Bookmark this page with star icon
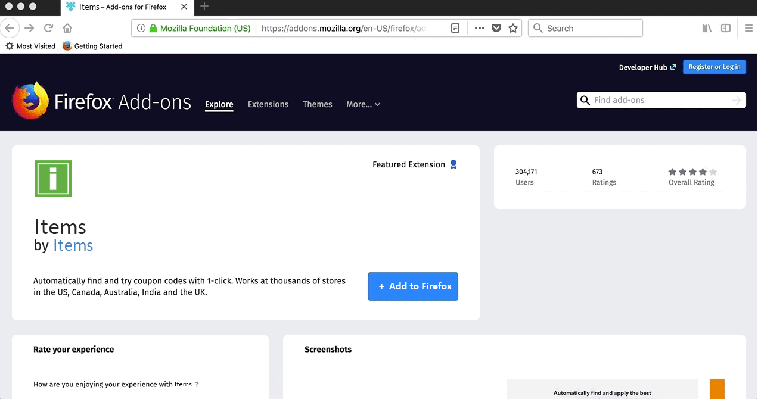This screenshot has height=399, width=758. [512, 28]
